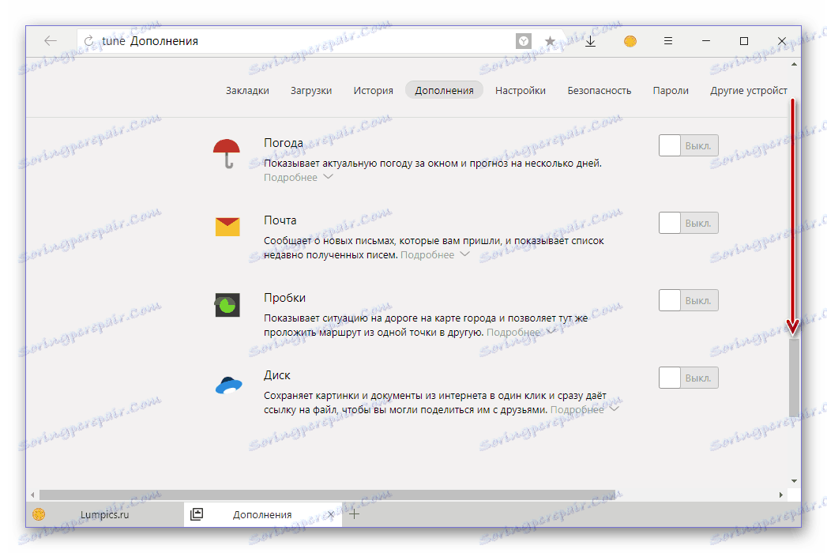827x553 pixels.
Task: Close the Дополнения tab
Action: pos(331,514)
